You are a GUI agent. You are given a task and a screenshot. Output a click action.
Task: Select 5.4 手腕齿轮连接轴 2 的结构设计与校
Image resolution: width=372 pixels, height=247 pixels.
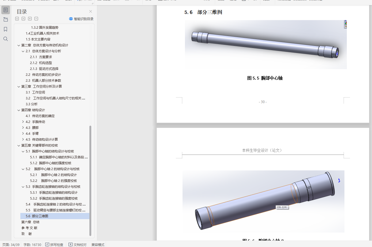pos(56,204)
